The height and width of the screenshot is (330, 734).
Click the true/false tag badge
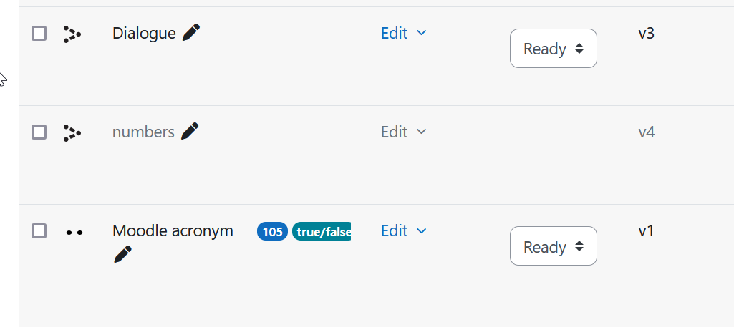tap(322, 232)
